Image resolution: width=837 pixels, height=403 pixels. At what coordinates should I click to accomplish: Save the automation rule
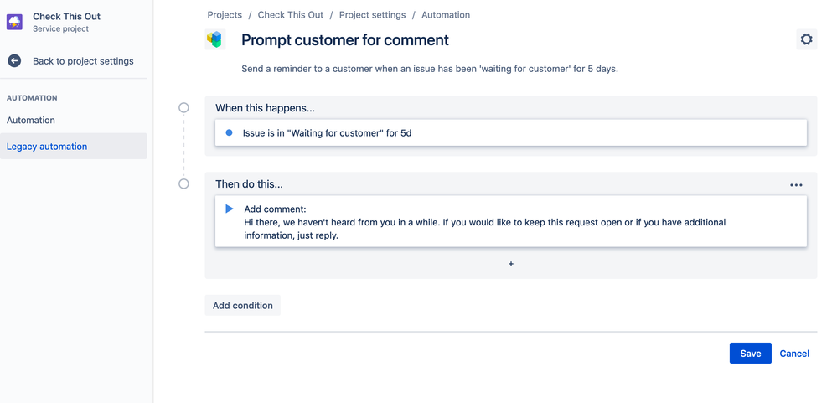coord(750,354)
